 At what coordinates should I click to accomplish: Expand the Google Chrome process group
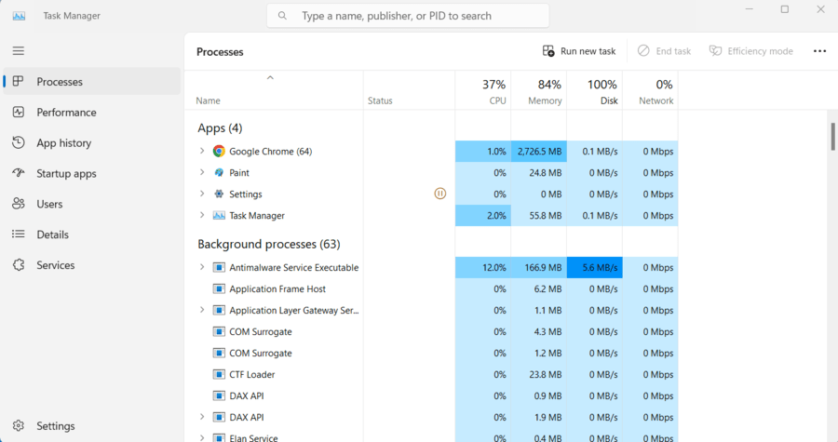tap(202, 152)
